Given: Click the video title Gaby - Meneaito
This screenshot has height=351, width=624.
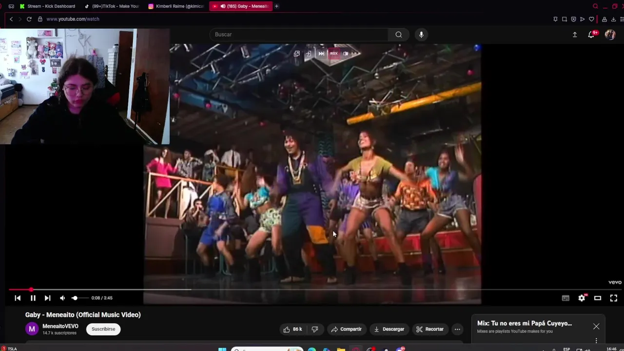Looking at the screenshot, I should [83, 315].
